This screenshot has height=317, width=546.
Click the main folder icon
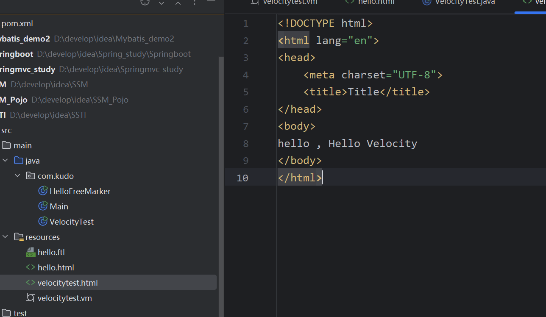(x=6, y=145)
